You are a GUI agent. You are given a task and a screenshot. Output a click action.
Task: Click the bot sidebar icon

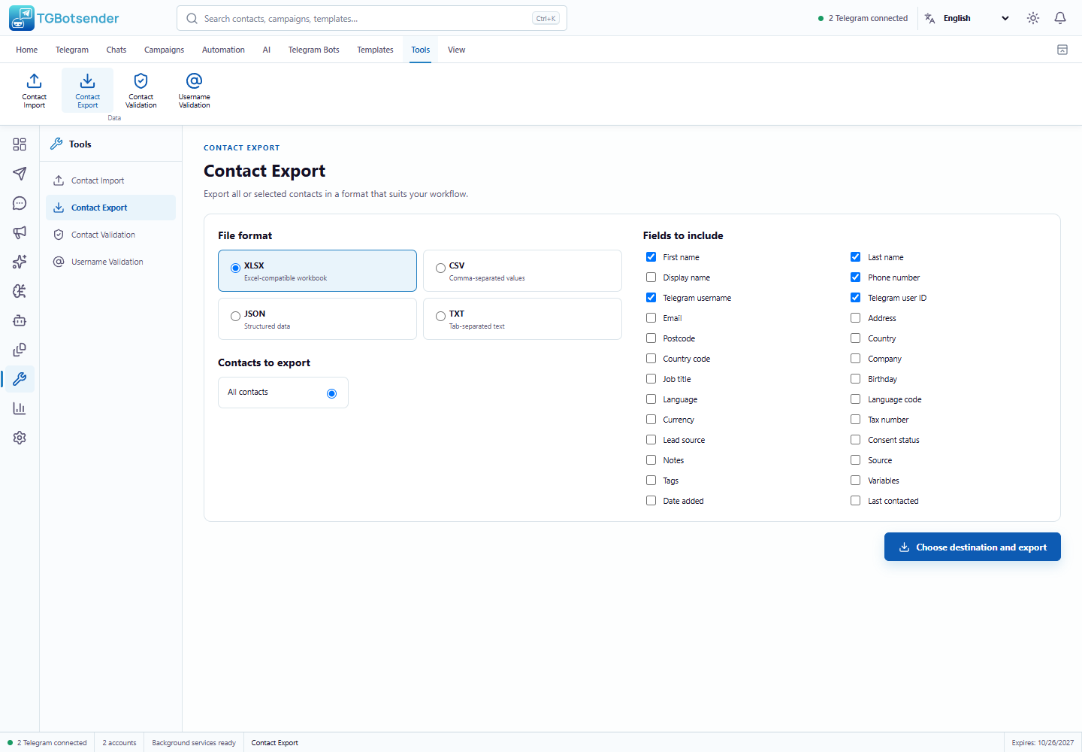[x=20, y=320]
